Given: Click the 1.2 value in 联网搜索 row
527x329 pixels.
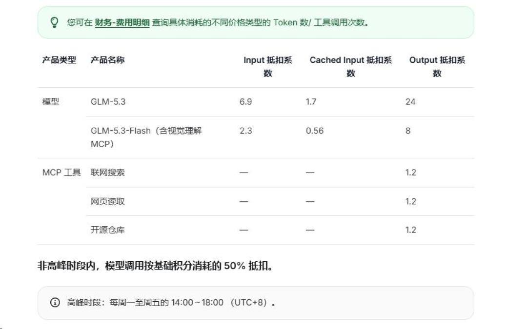Looking at the screenshot, I should pos(410,173).
